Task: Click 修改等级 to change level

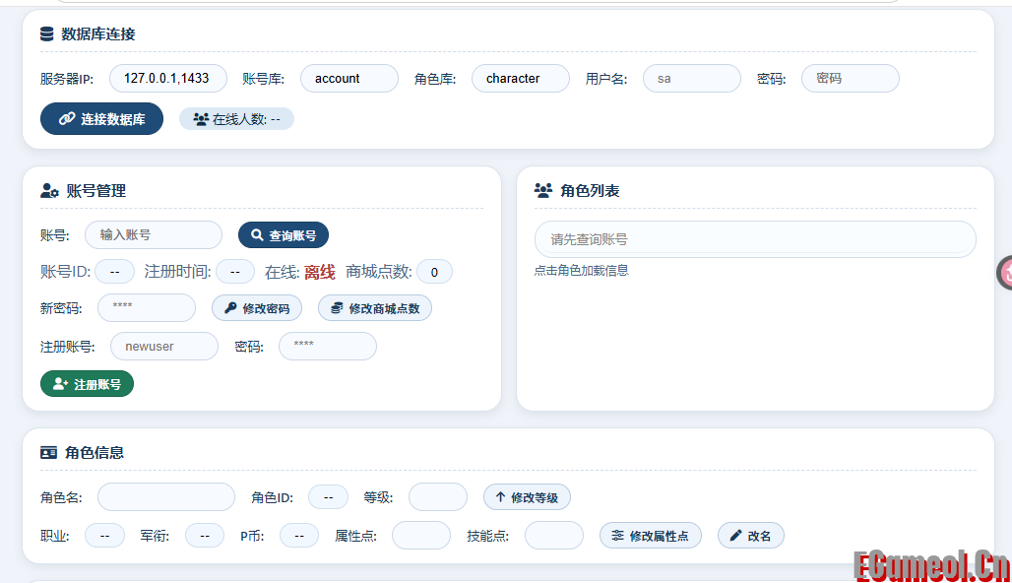Action: coord(527,497)
